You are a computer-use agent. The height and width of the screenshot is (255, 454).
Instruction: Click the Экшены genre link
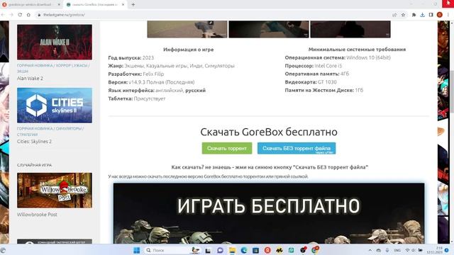pyautogui.click(x=134, y=66)
